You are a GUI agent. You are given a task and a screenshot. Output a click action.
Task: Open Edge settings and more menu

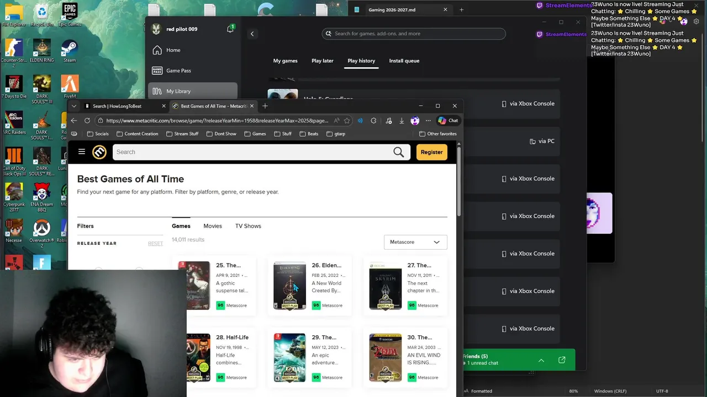[x=428, y=120]
